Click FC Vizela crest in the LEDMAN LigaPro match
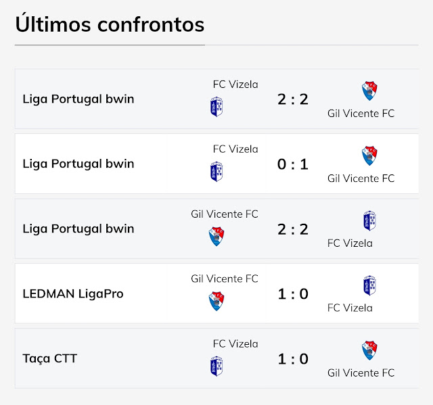433x405 pixels. pos(369,285)
